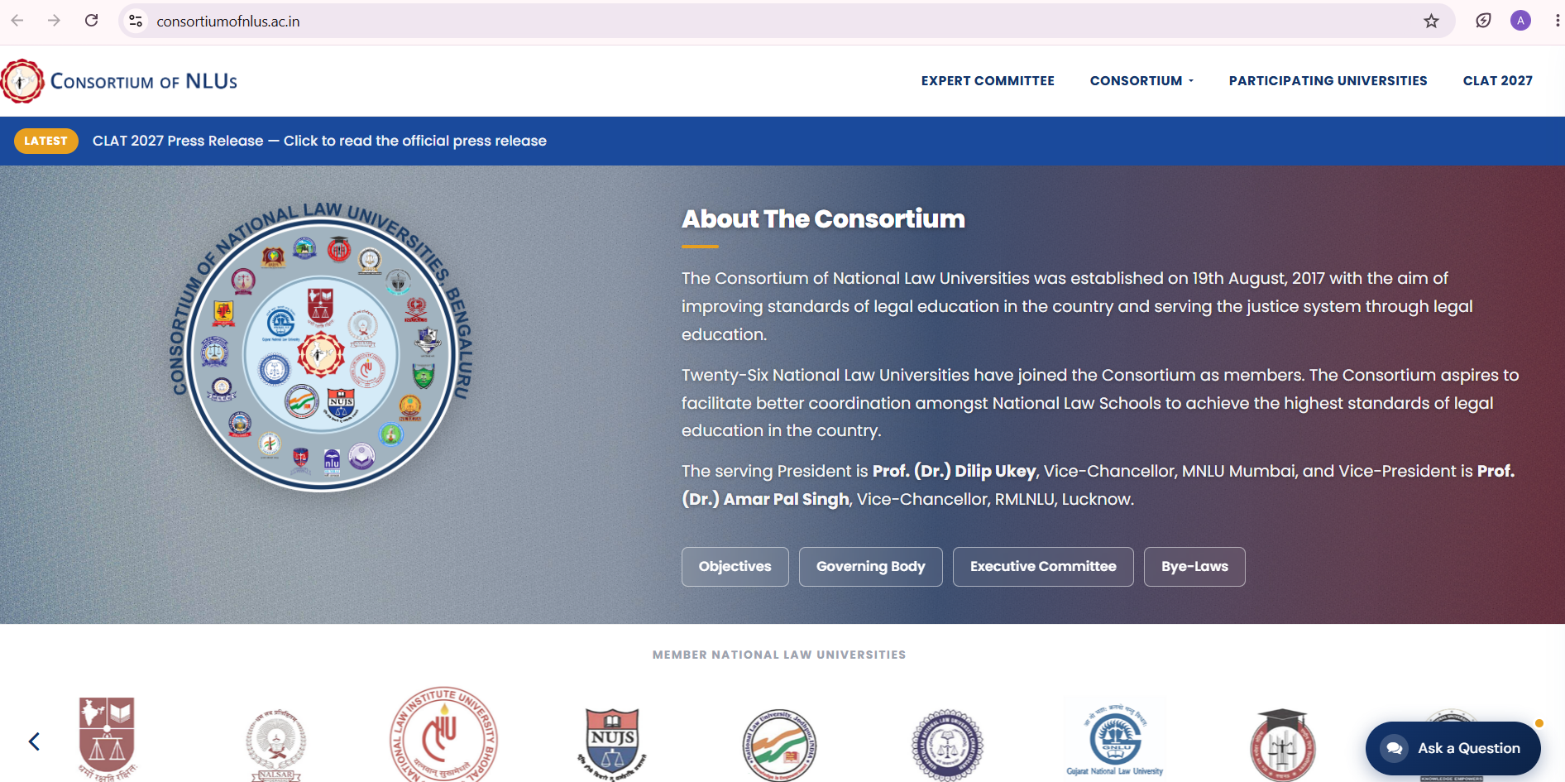
Task: Click the National Law University Jodhpur logo
Action: point(780,745)
